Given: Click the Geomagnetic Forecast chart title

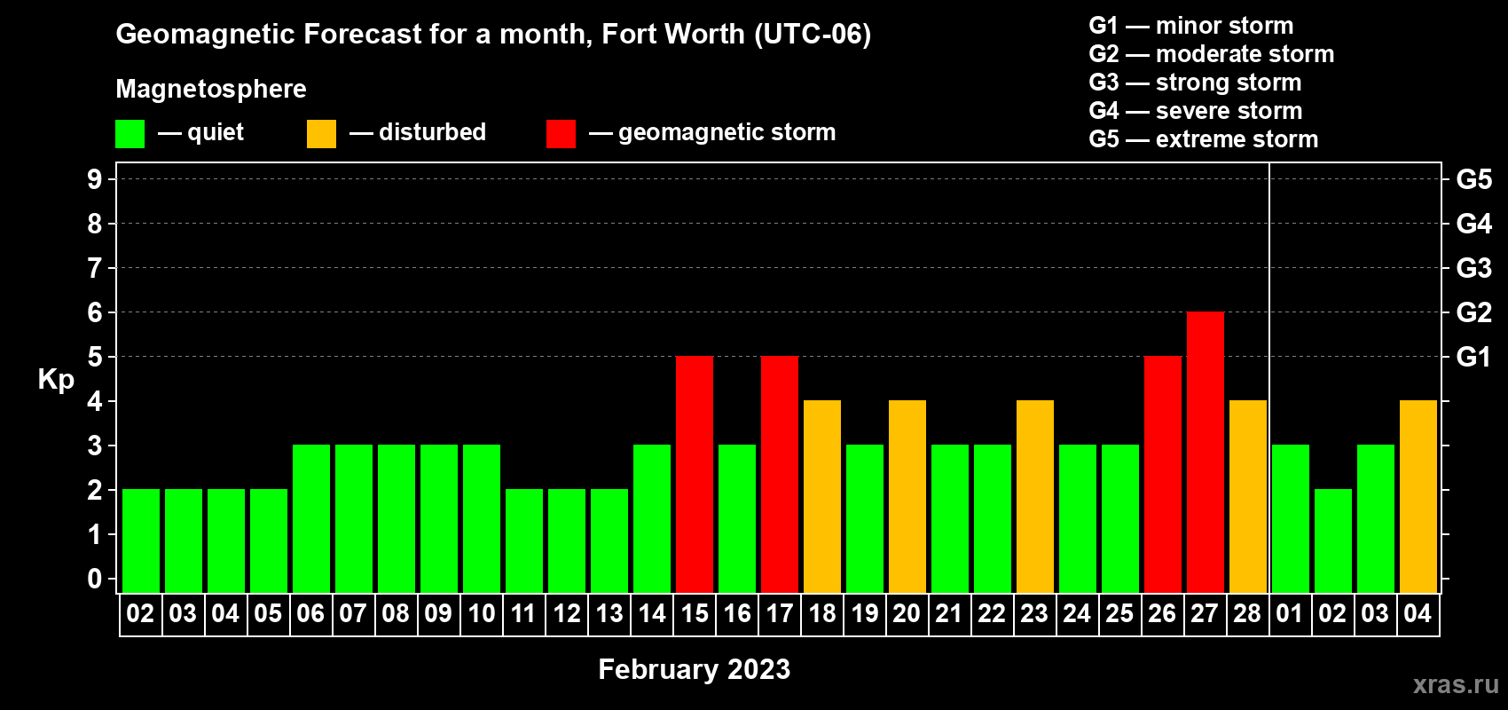Looking at the screenshot, I should [493, 34].
